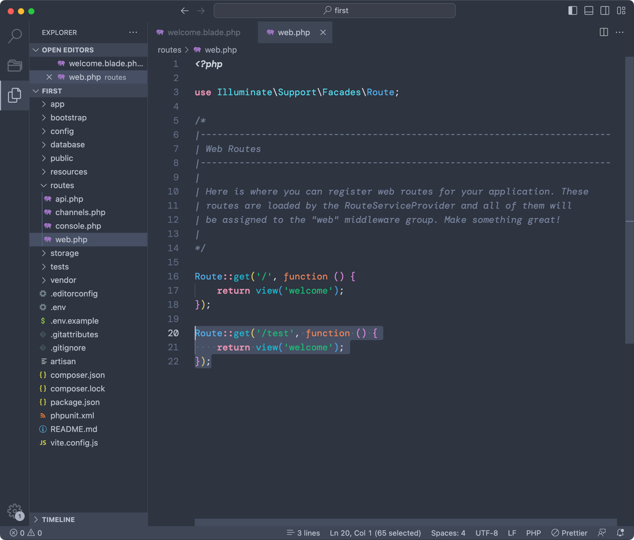Toggle the bottom panel visibility
634x540 pixels.
point(589,10)
